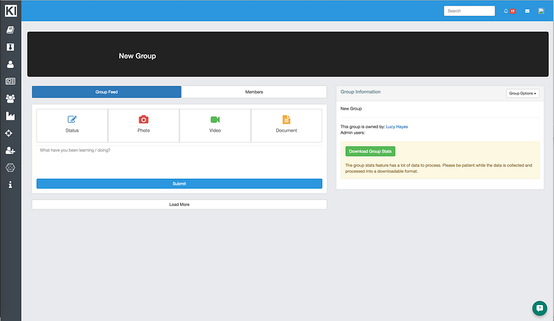Open the tie badge icon in sidebar
The height and width of the screenshot is (321, 554).
click(10, 47)
